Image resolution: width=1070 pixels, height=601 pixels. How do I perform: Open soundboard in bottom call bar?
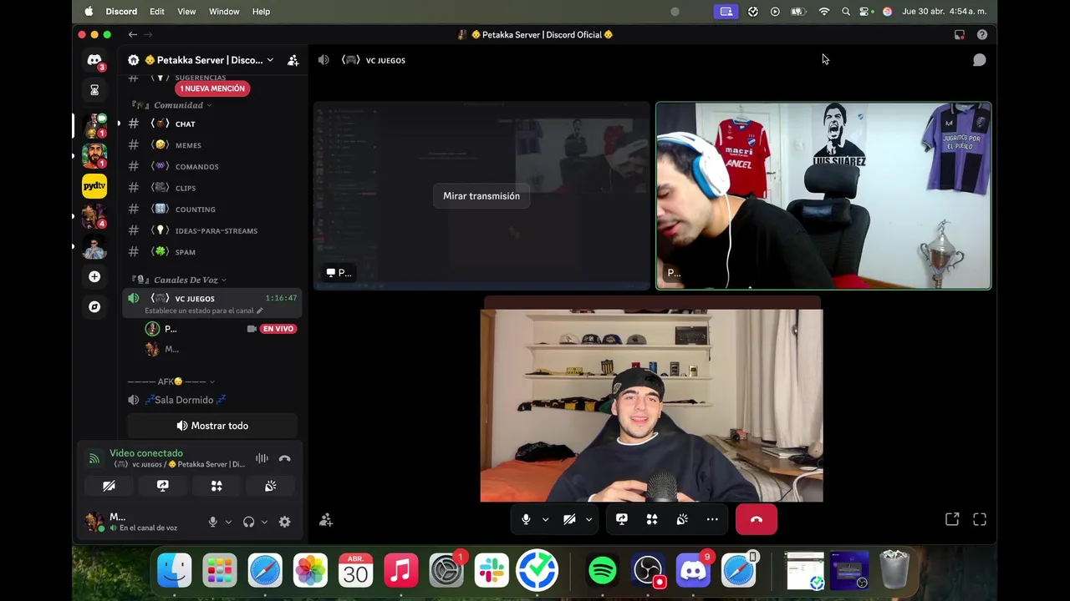[x=682, y=519]
